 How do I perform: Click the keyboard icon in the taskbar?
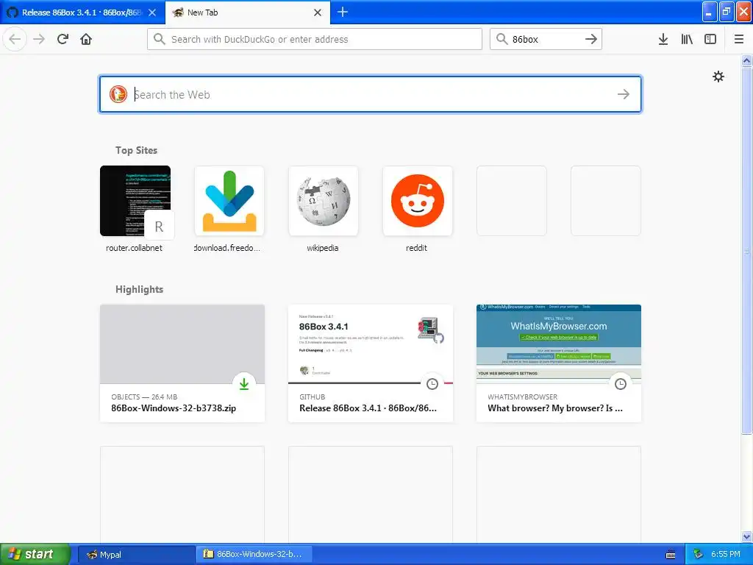coord(671,555)
